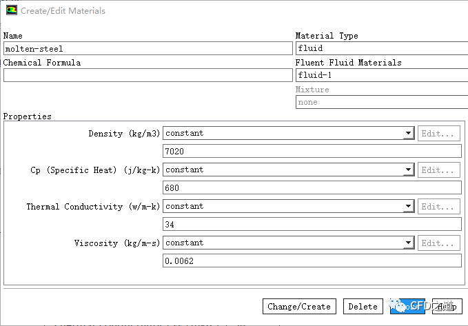Image resolution: width=468 pixels, height=326 pixels.
Task: Select the Material Type fluid box
Action: coord(381,49)
